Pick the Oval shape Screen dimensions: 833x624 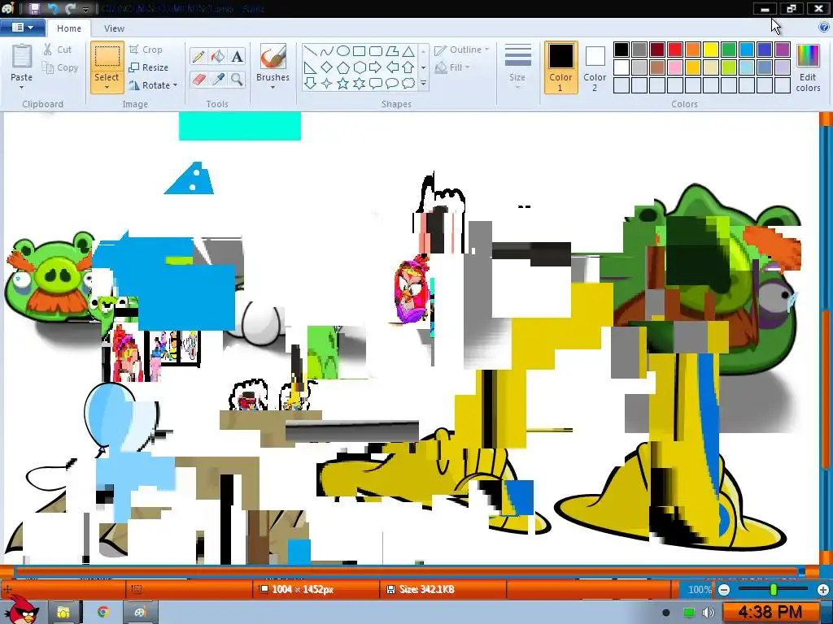tap(343, 51)
